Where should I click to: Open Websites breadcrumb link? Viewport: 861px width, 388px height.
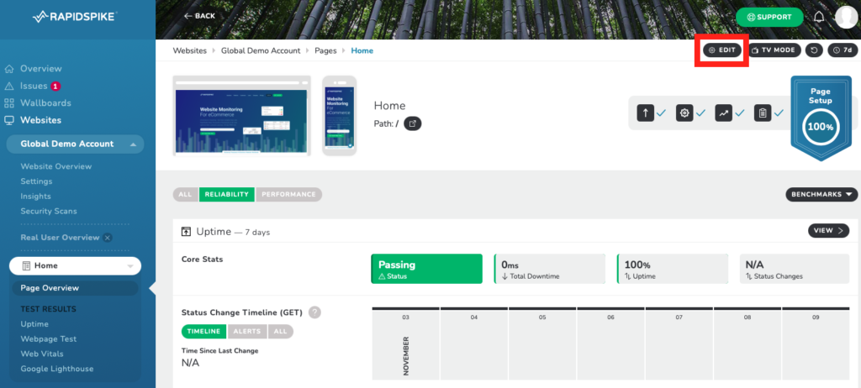pyautogui.click(x=189, y=50)
